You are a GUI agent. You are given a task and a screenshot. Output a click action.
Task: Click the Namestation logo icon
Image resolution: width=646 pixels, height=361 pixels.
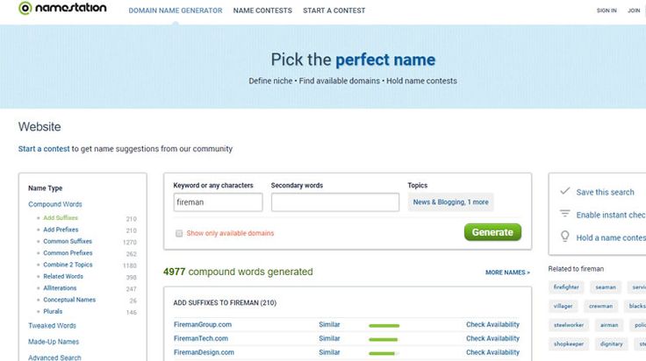pos(25,9)
